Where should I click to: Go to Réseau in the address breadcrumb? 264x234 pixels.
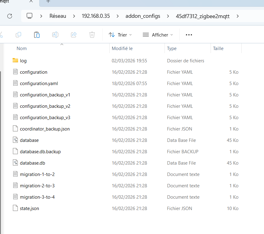click(58, 16)
